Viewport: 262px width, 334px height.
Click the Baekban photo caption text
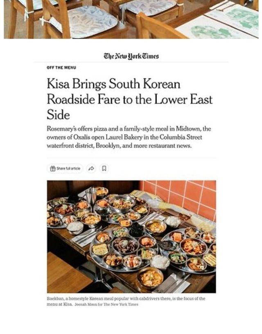click(126, 301)
